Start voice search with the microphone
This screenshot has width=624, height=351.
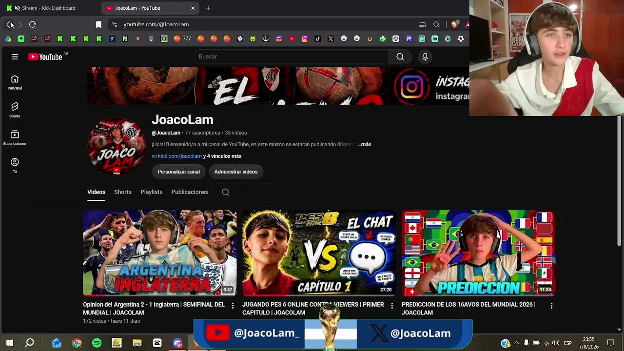click(425, 57)
